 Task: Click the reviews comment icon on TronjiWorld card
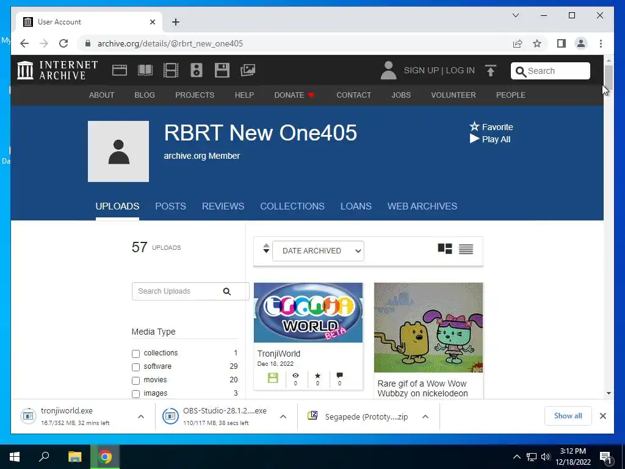click(x=339, y=376)
